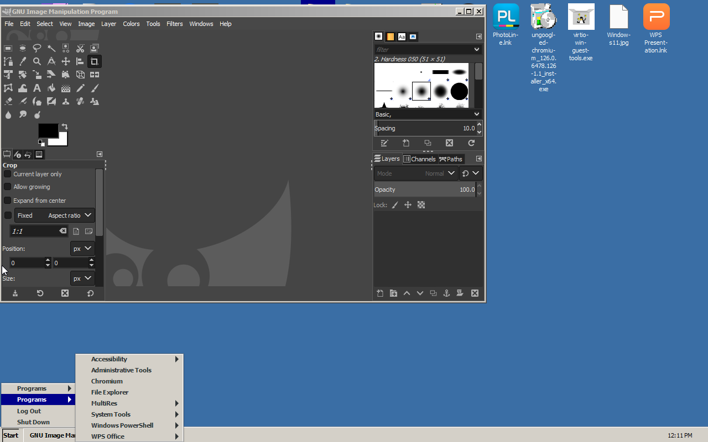Image resolution: width=708 pixels, height=442 pixels.
Task: Select the Fuzzy Select magic wand tool
Action: [51, 48]
